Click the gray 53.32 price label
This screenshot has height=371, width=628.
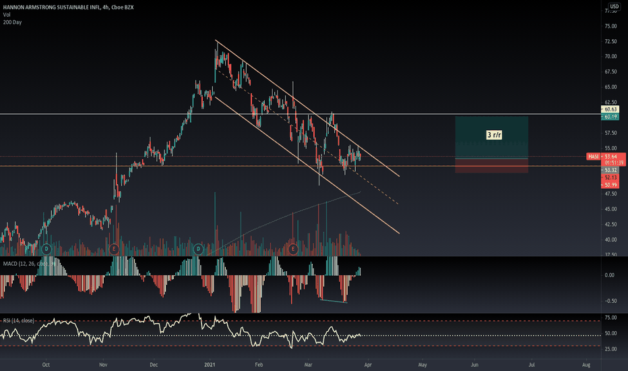[x=610, y=170]
